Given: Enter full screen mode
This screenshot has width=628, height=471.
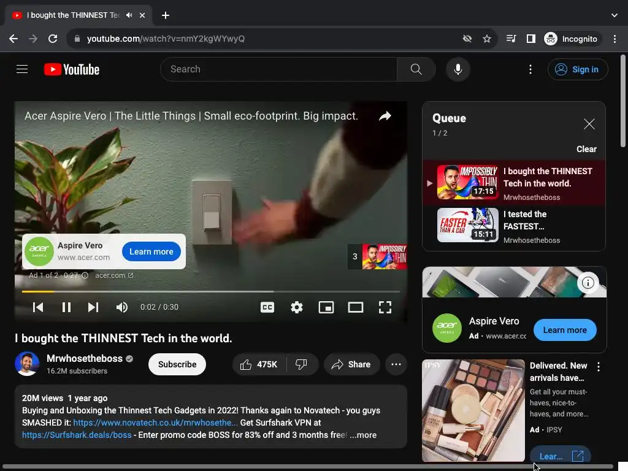Looking at the screenshot, I should (x=385, y=307).
